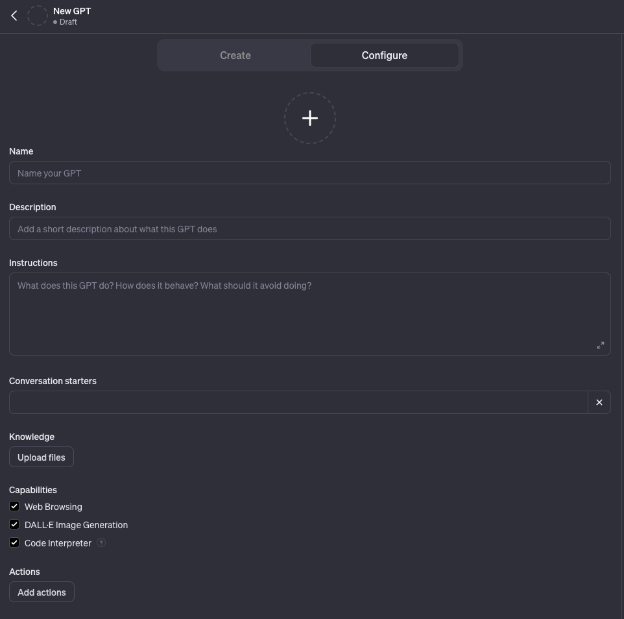The height and width of the screenshot is (619, 624).
Task: Click the Capabilities section heading
Action: click(33, 490)
